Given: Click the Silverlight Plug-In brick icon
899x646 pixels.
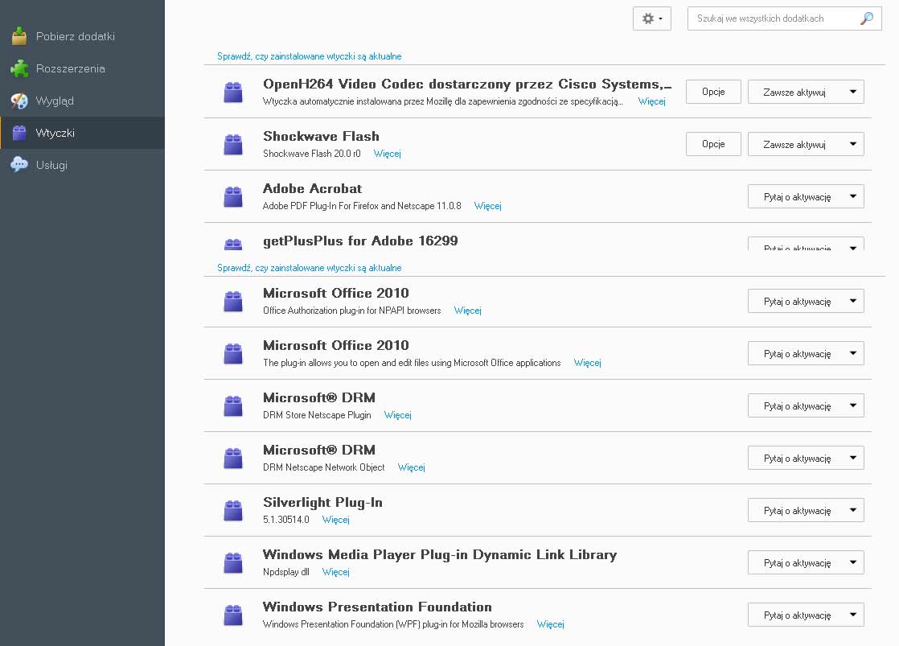Looking at the screenshot, I should tap(232, 510).
